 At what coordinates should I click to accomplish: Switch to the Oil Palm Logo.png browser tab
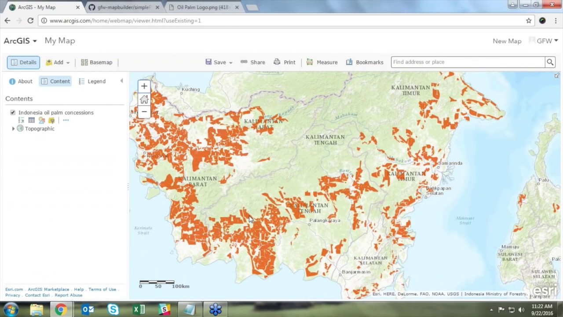[203, 7]
